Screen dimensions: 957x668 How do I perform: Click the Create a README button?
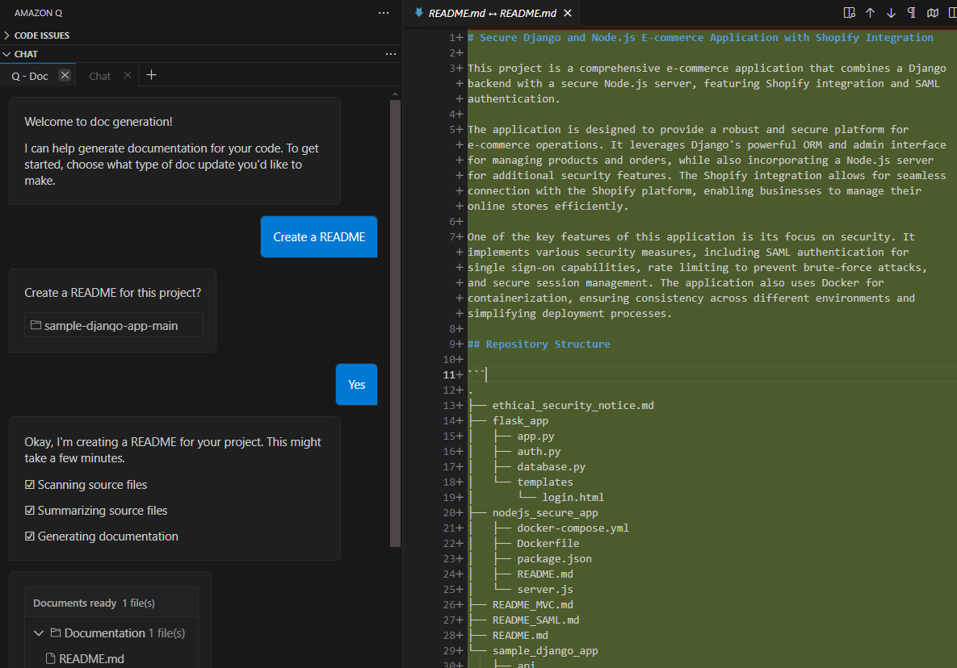click(318, 237)
